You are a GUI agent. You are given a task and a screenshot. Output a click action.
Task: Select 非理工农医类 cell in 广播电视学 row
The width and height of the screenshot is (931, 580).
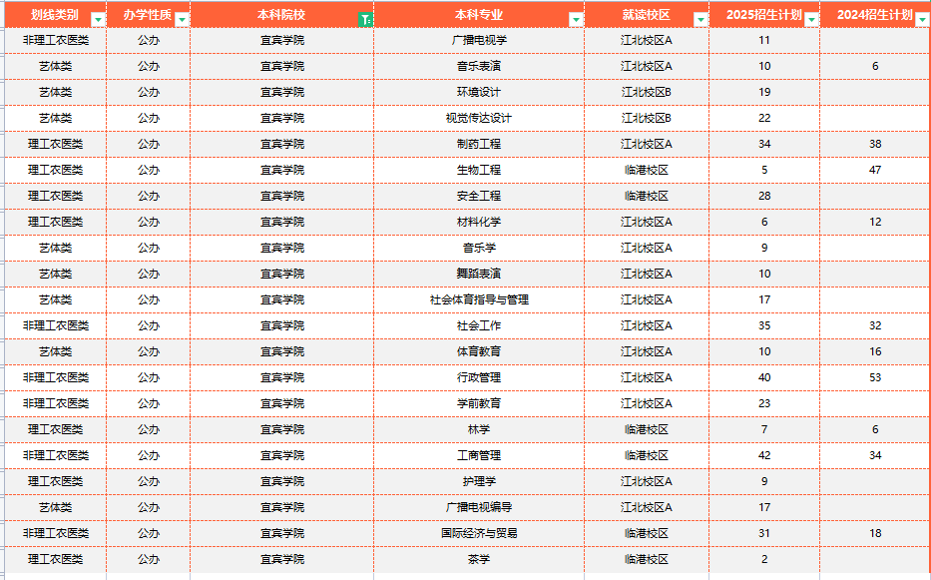tap(55, 40)
